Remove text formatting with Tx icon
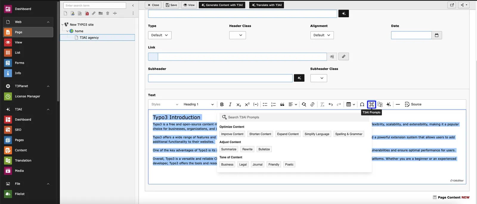This screenshot has height=204, width=477. pos(322,104)
